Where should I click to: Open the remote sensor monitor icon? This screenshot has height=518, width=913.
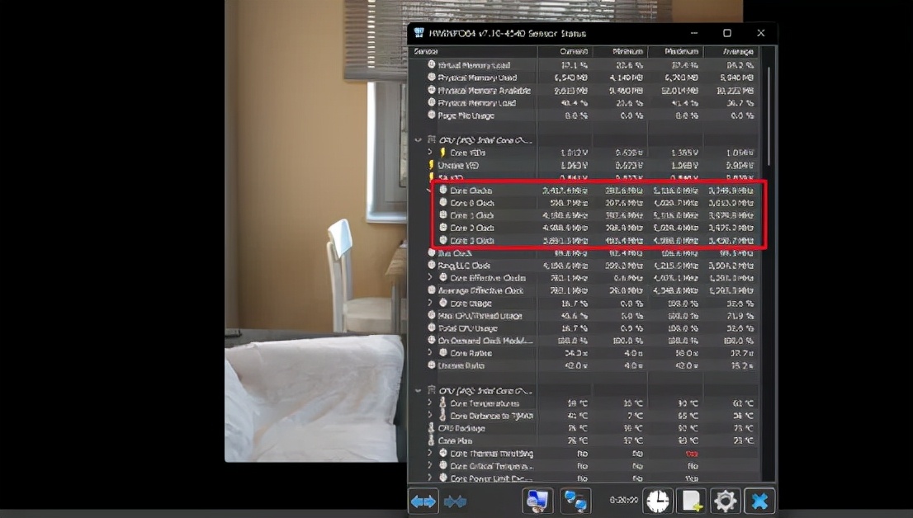(538, 501)
